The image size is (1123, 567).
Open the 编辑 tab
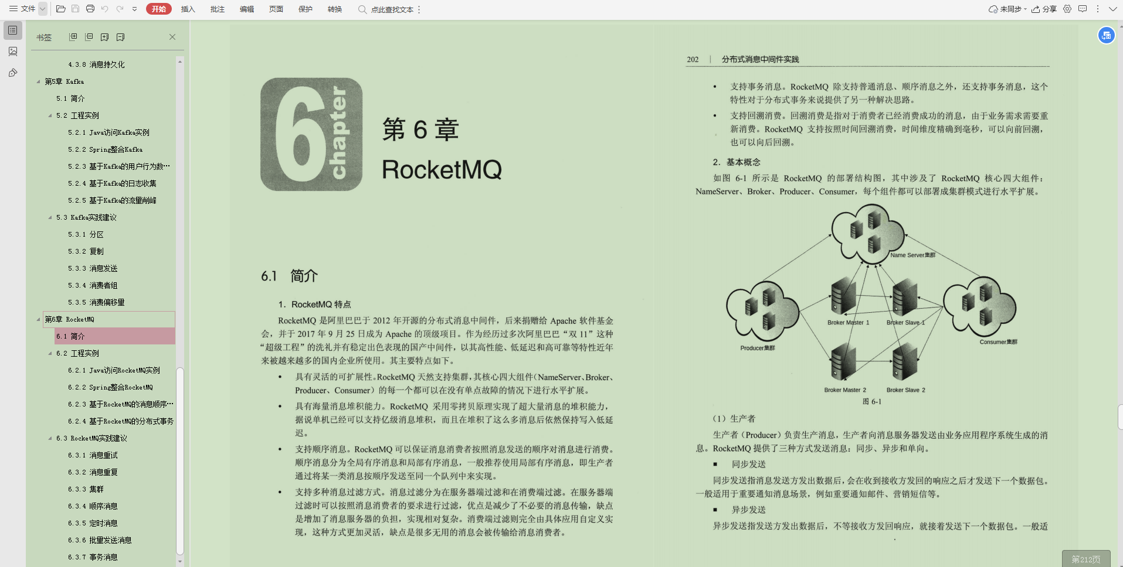[247, 9]
